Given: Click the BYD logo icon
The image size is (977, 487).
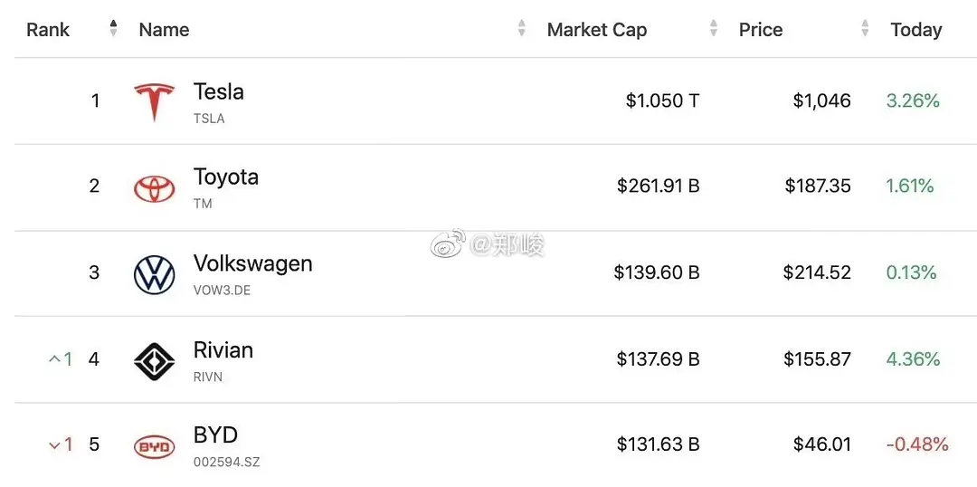Looking at the screenshot, I should pyautogui.click(x=154, y=446).
